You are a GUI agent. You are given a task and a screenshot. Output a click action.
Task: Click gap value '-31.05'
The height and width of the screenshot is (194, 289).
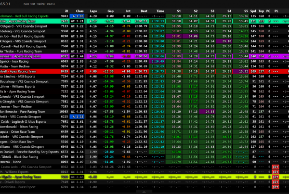108,162
